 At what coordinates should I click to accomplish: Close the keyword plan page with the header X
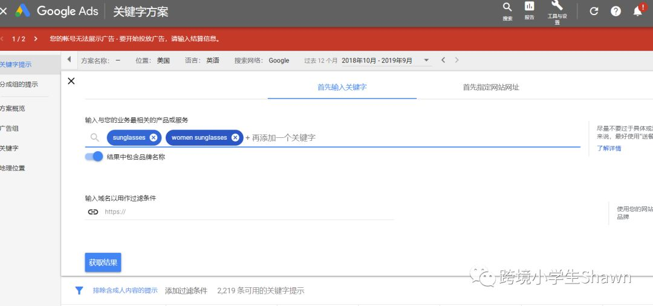click(x=4, y=11)
